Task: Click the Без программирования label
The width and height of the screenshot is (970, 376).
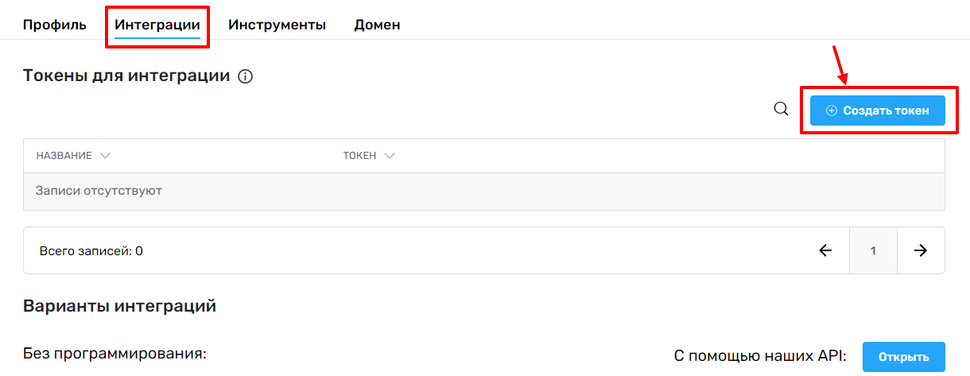Action: point(114,353)
